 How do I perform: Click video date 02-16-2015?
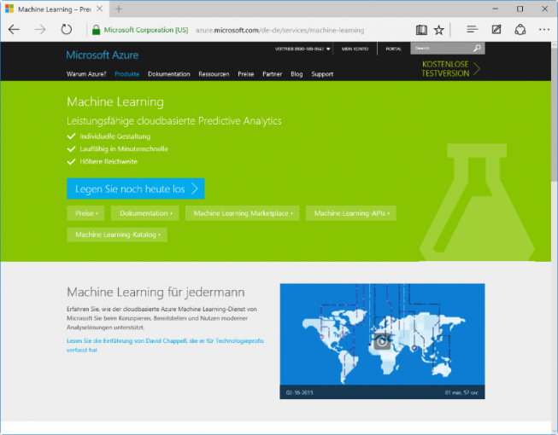coord(300,392)
